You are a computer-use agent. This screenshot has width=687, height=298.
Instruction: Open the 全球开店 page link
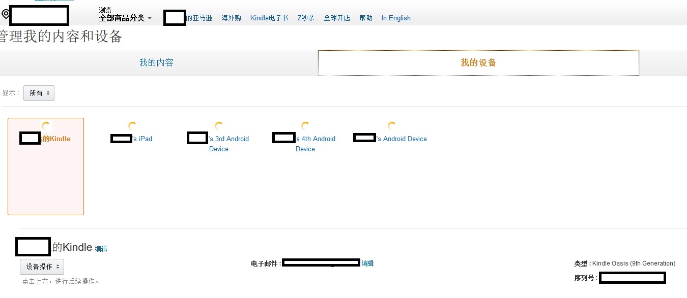(337, 18)
